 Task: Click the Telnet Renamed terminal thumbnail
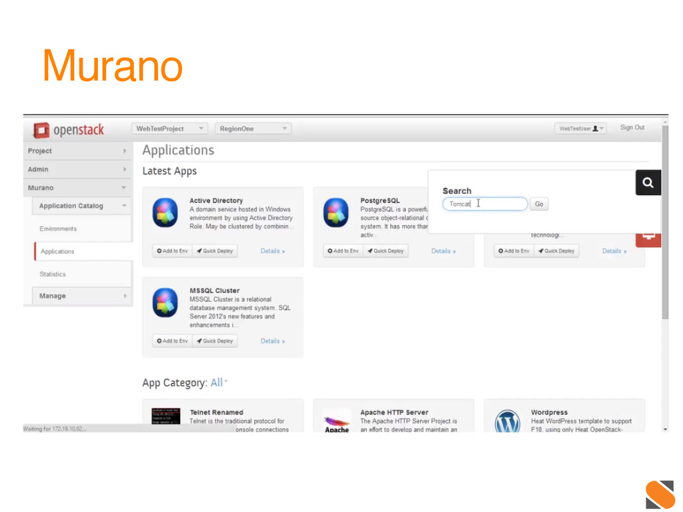[x=165, y=416]
